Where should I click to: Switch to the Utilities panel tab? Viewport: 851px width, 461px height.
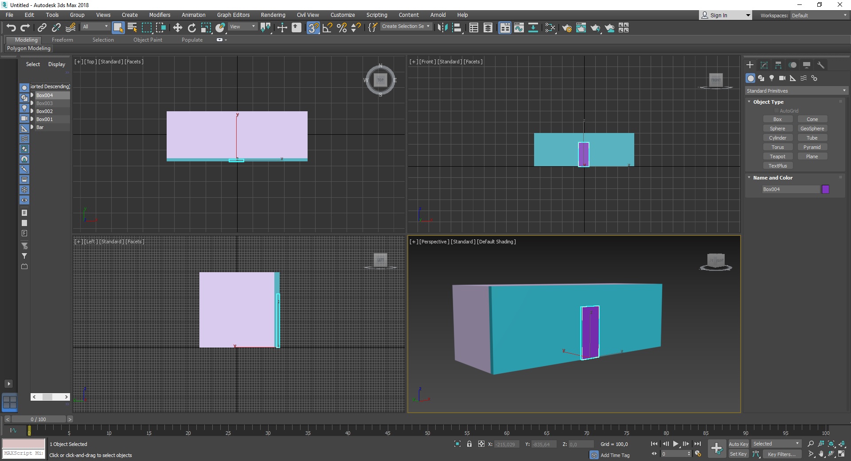pos(821,65)
